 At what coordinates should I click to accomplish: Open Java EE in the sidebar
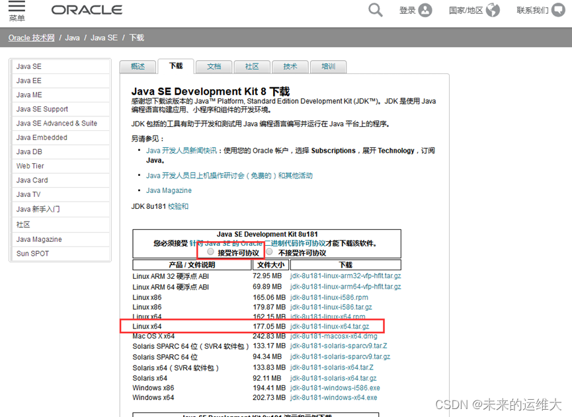(x=60, y=81)
